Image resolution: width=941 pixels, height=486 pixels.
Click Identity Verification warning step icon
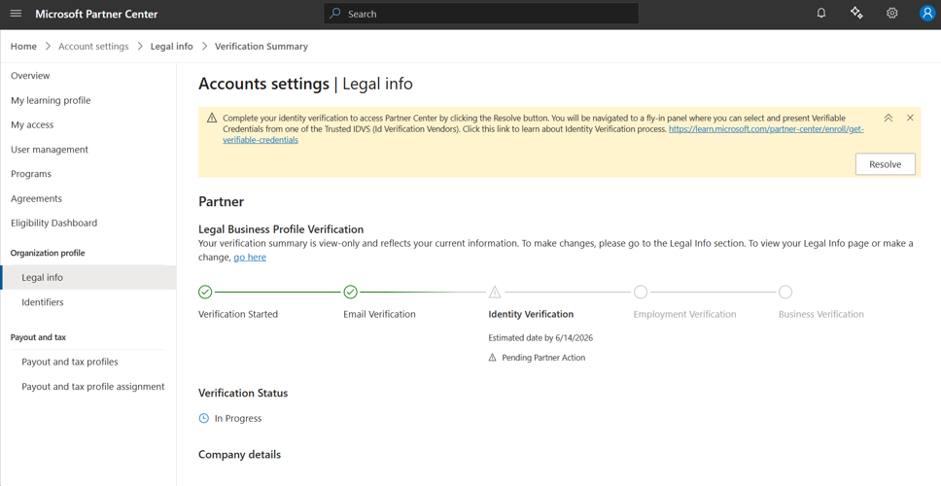click(x=495, y=293)
